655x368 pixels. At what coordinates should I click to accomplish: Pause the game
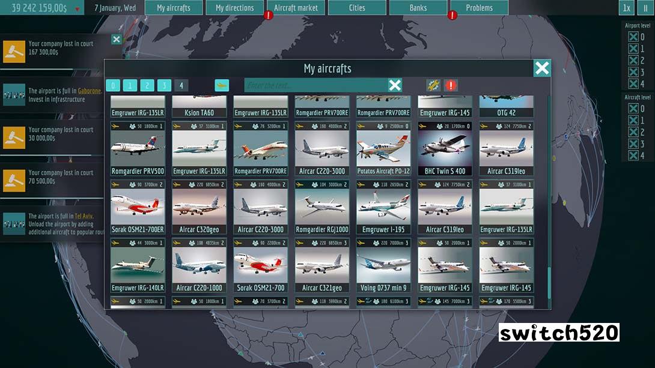(x=645, y=8)
